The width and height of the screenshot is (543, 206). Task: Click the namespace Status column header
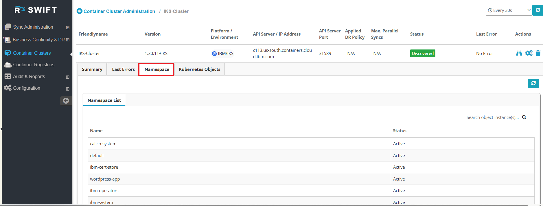400,131
